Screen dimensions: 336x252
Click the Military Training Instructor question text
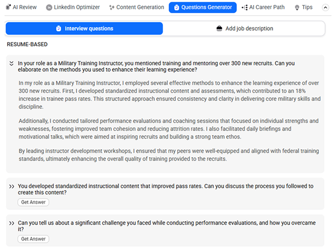156,67
